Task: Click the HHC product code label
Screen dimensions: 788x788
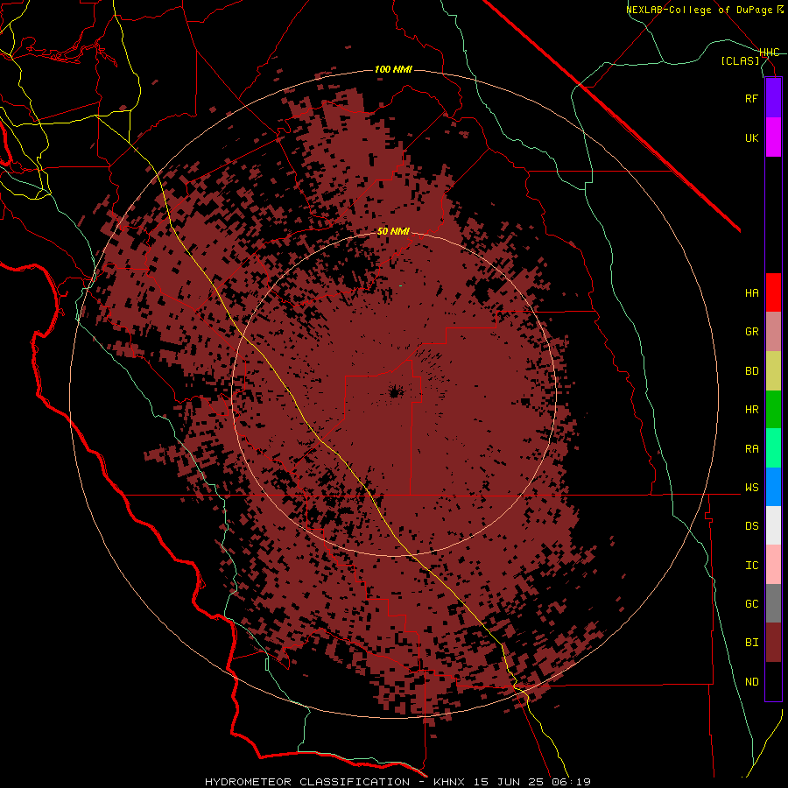Action: click(x=770, y=53)
